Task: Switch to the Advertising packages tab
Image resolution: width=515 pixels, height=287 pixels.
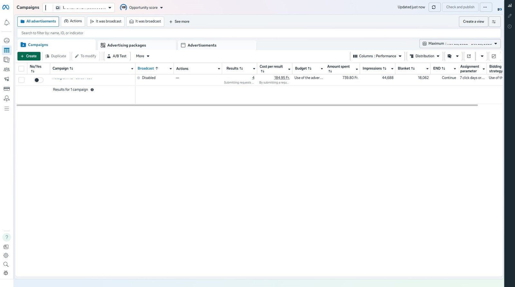Action: click(x=124, y=45)
